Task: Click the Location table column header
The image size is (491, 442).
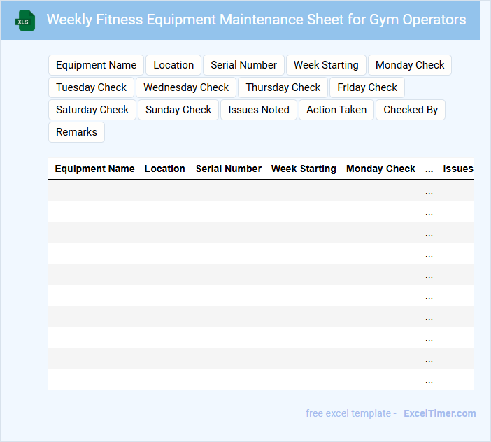Action: click(x=164, y=169)
